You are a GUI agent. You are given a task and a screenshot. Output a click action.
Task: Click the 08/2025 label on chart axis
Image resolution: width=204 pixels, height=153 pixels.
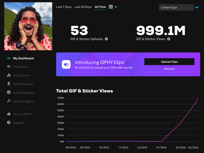click(71, 148)
